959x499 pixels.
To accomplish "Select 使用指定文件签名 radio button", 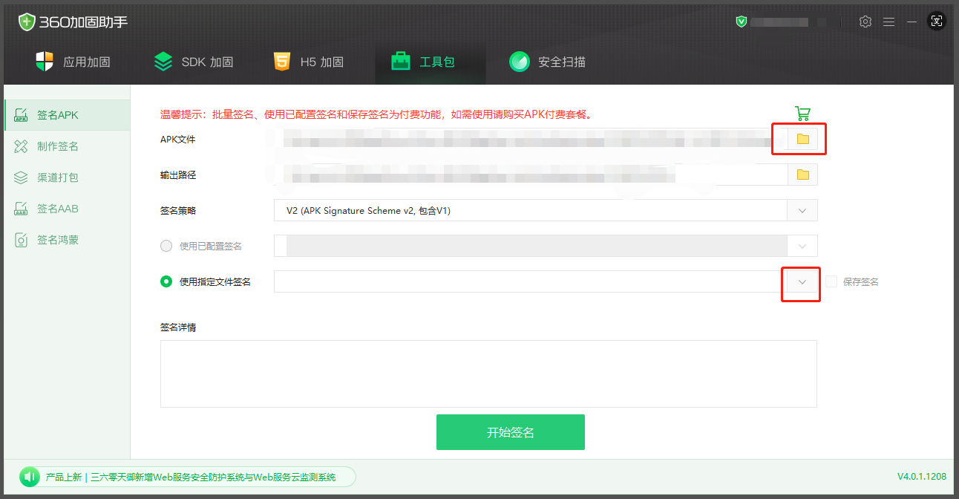I will (x=166, y=281).
